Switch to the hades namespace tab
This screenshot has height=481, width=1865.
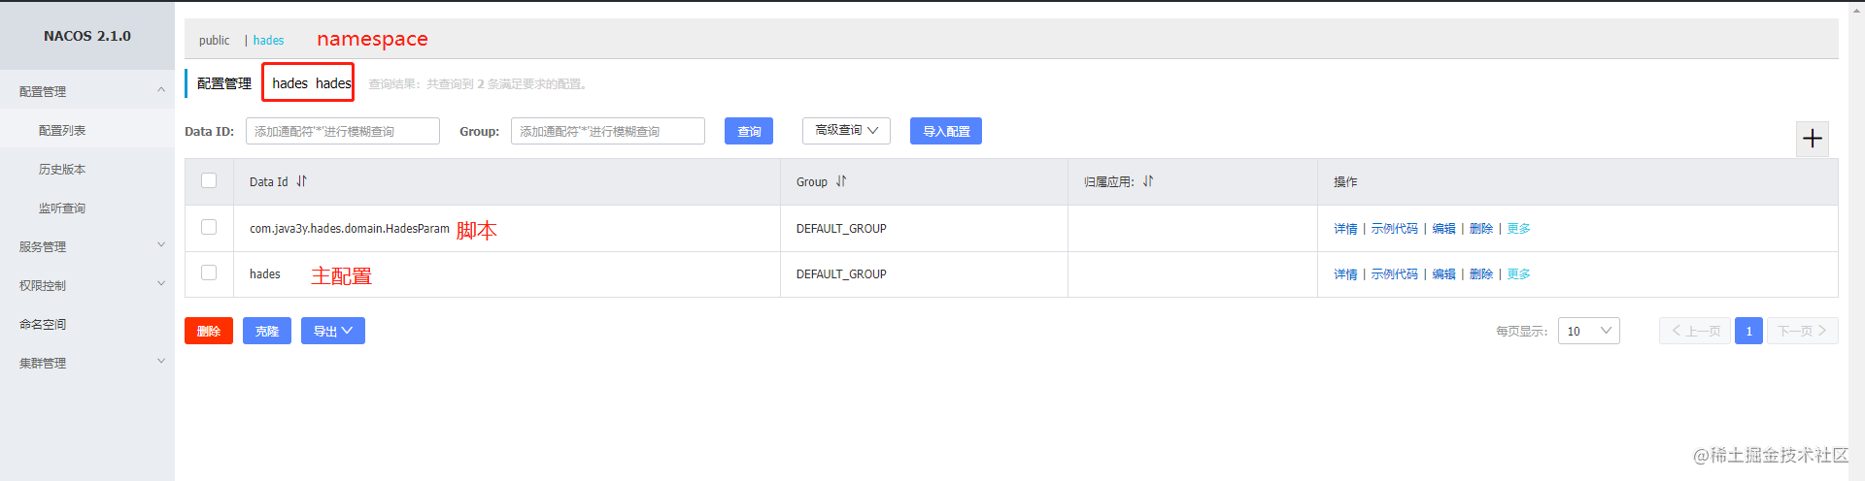(x=268, y=40)
